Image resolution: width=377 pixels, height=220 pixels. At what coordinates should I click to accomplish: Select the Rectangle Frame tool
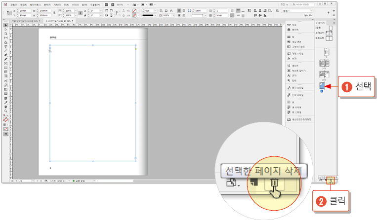tap(6, 63)
